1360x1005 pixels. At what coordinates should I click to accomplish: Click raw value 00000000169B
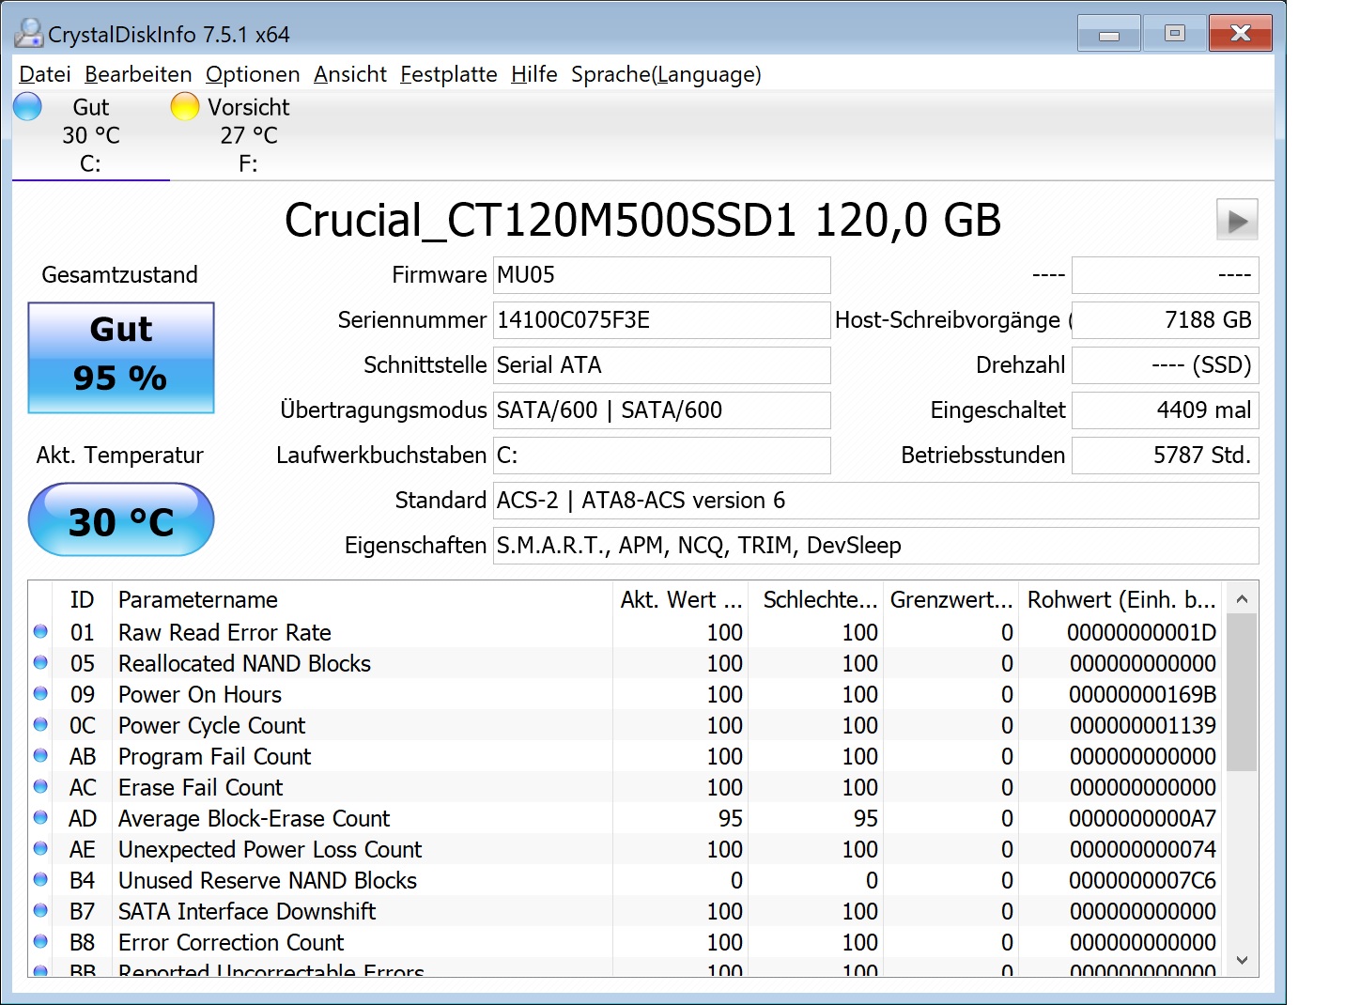coord(1142,695)
